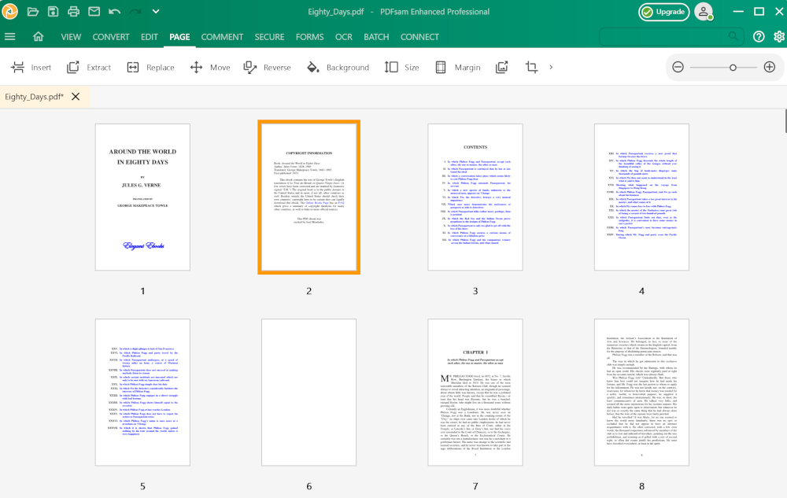Viewport: 787px width, 498px height.
Task: Select the page 7 Chapter I thumbnail
Action: 475,392
